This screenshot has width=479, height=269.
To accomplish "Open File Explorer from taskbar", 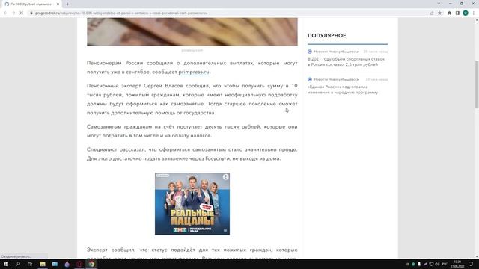I will click(43, 264).
